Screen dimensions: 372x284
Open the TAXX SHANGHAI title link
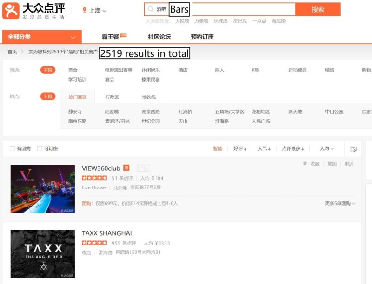107,233
